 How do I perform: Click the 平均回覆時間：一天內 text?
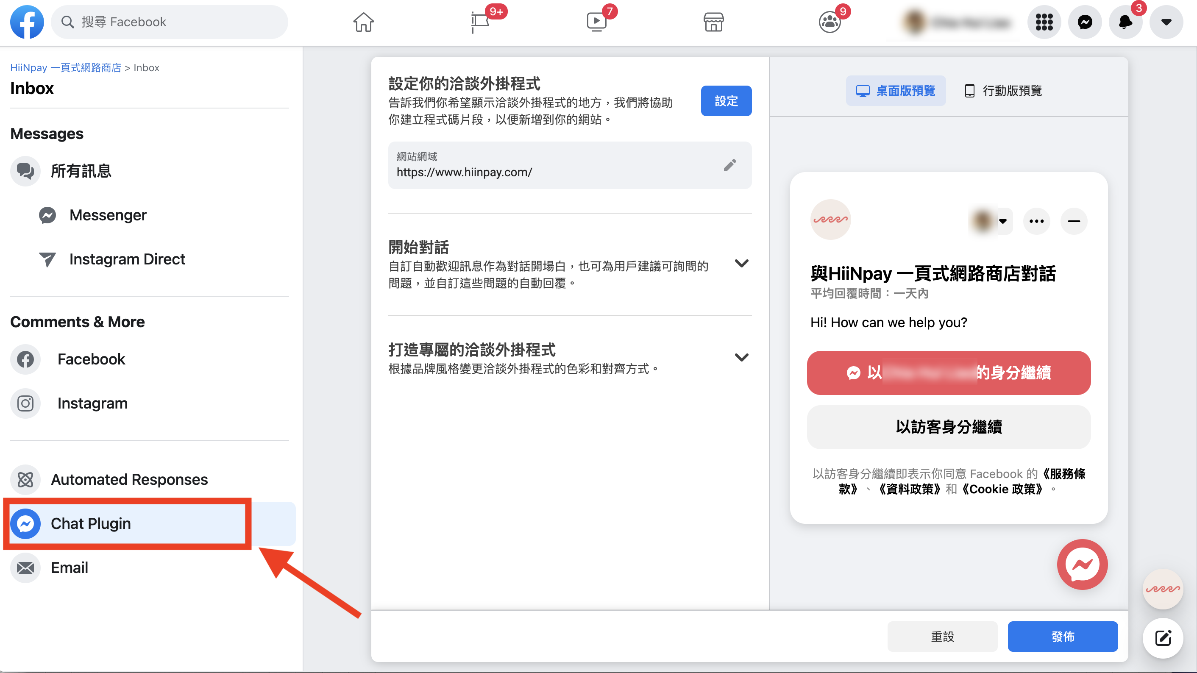coord(869,294)
